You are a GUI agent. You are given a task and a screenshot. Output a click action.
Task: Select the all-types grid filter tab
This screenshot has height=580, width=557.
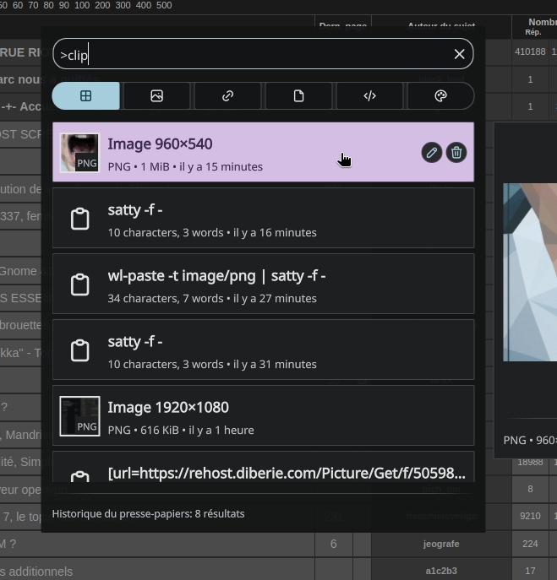point(86,96)
